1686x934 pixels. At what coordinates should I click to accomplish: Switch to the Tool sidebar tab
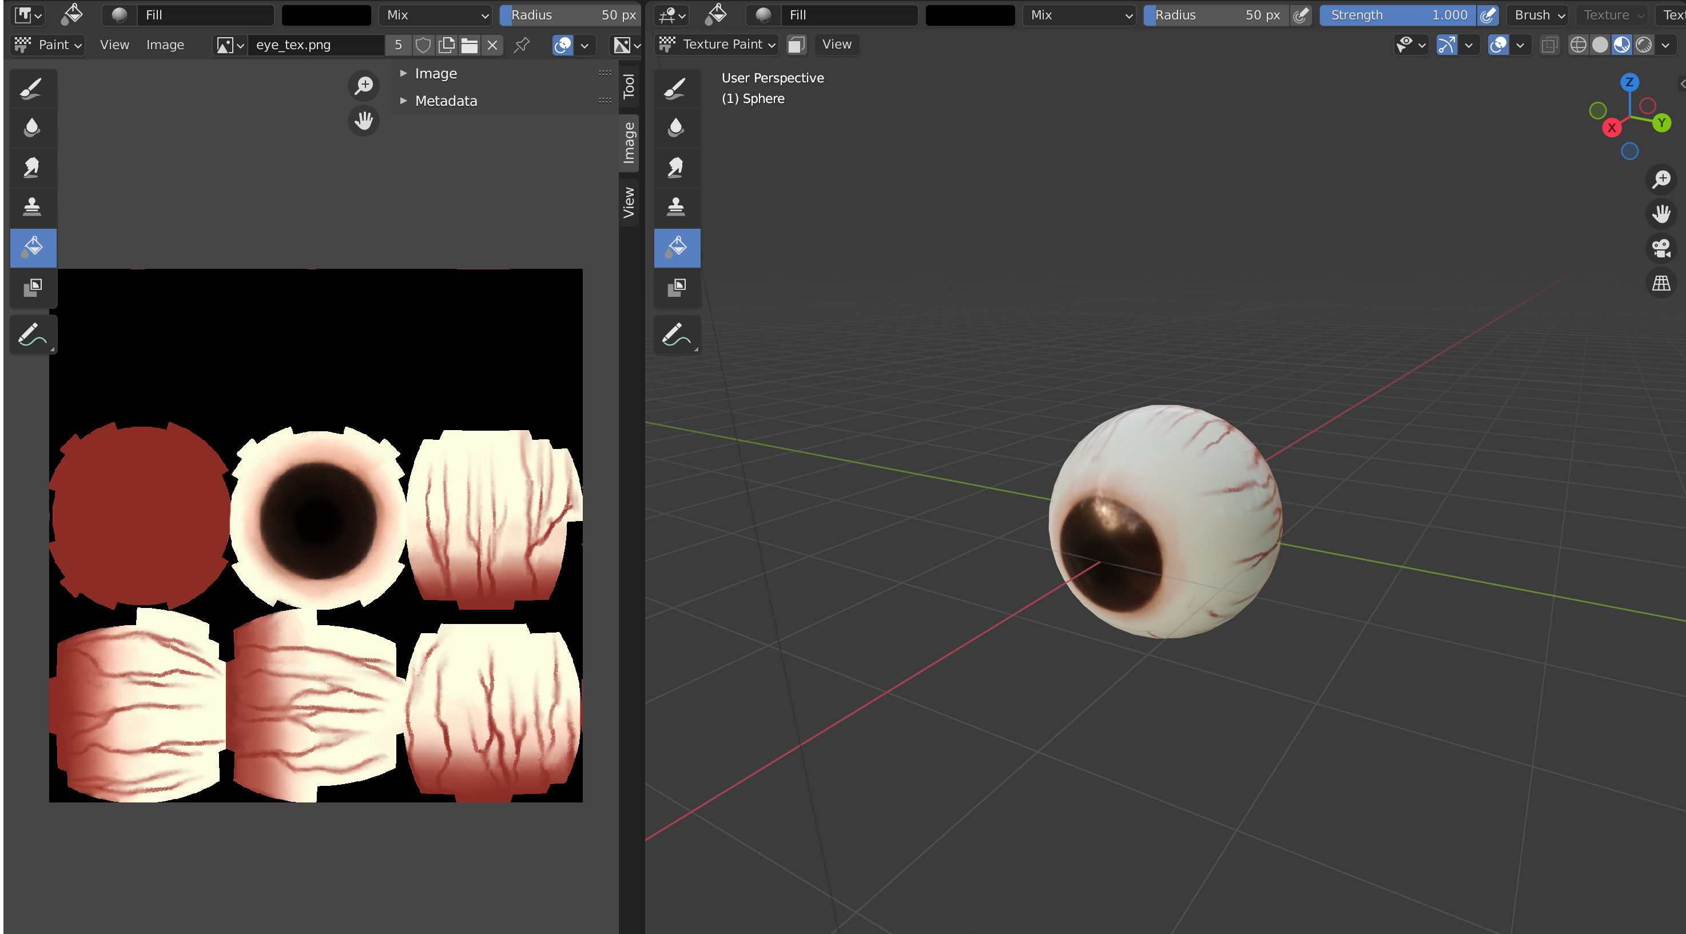tap(629, 86)
